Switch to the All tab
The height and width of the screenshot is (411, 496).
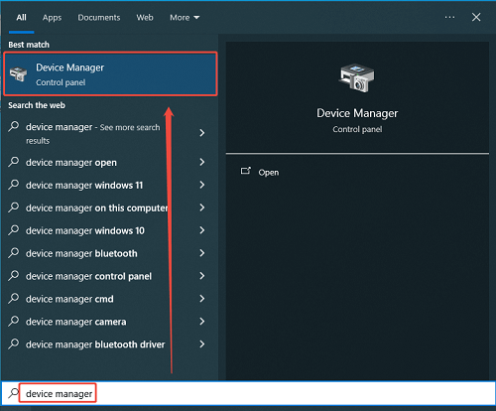[x=22, y=18]
